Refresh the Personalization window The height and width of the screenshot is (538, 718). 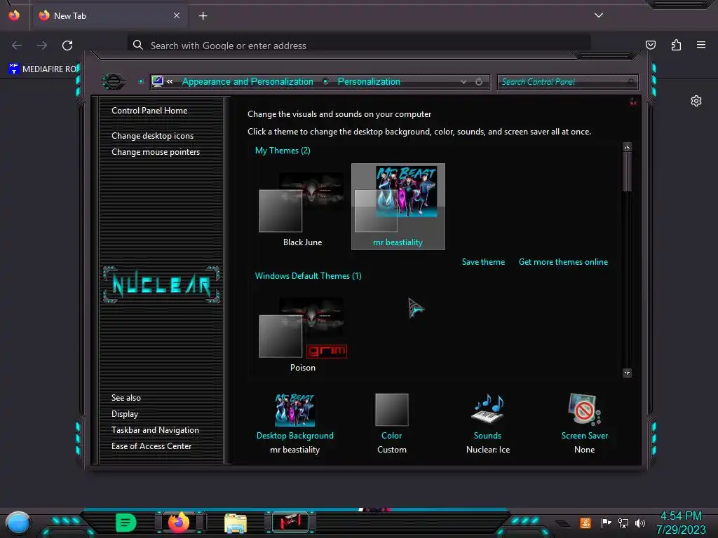(x=479, y=82)
